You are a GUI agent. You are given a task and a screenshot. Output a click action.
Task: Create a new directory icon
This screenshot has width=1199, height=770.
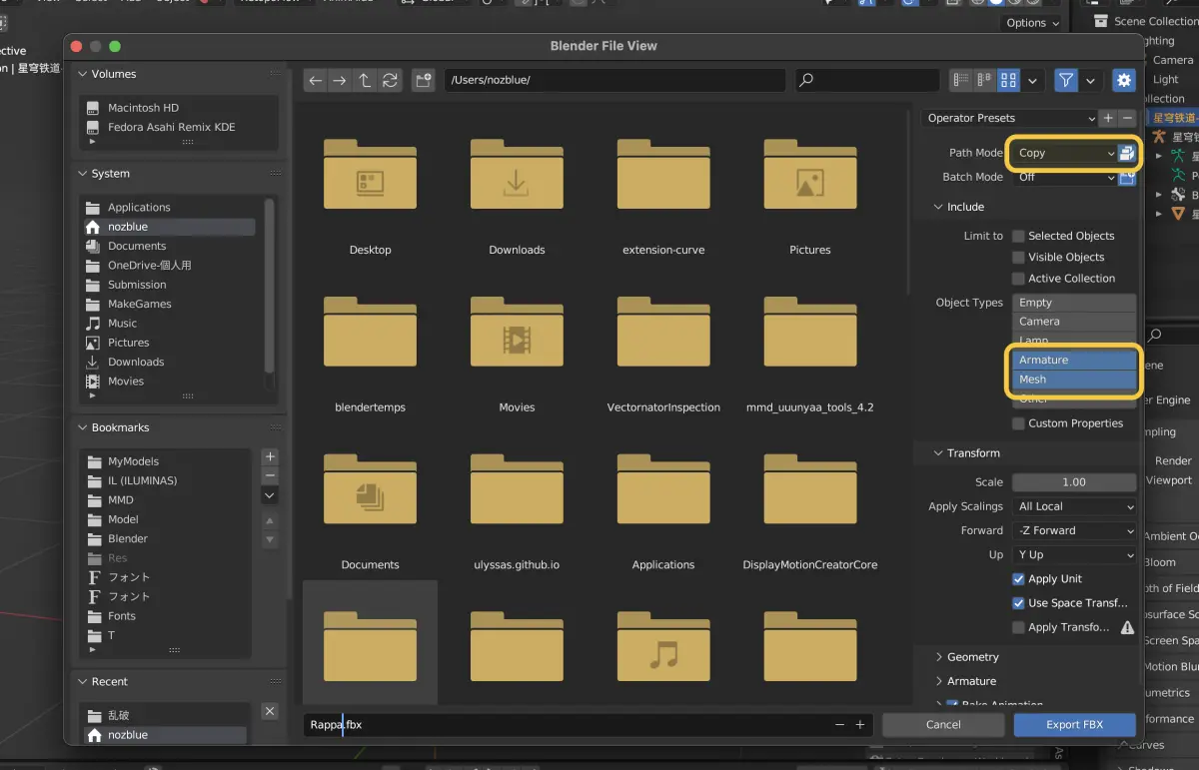(424, 81)
